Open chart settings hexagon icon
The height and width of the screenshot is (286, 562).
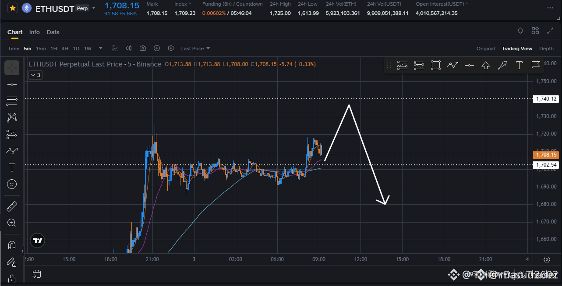tap(171, 49)
